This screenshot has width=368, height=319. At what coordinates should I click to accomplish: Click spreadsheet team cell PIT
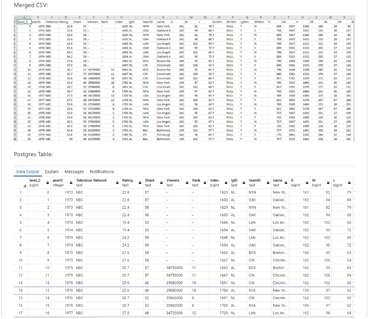(x=149, y=135)
